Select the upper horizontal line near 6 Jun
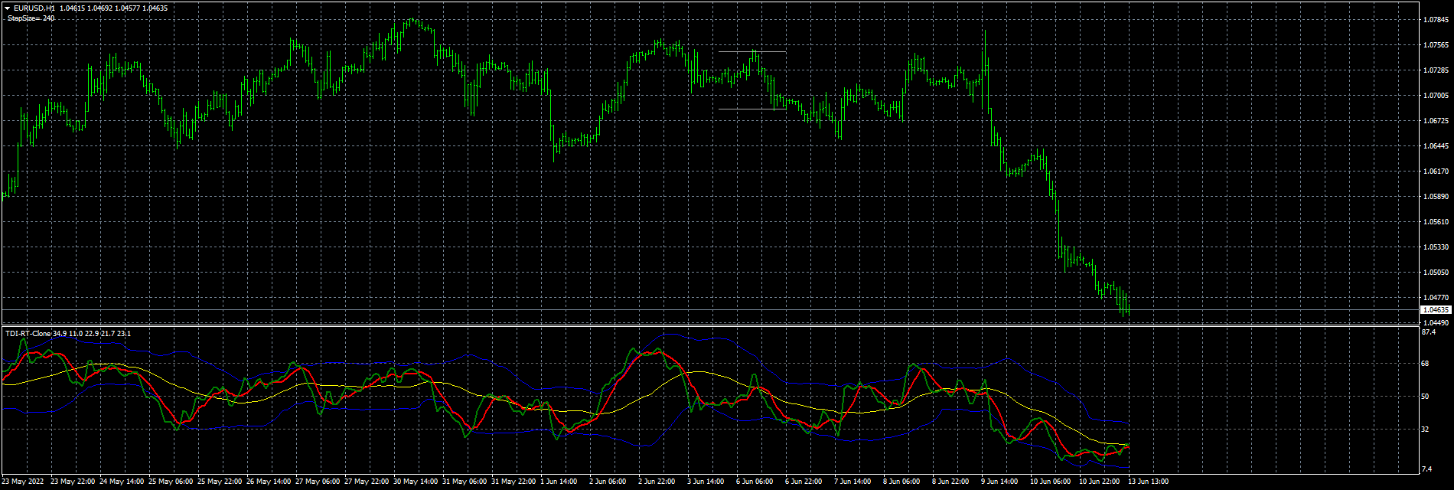This screenshot has width=1454, height=490. point(752,52)
